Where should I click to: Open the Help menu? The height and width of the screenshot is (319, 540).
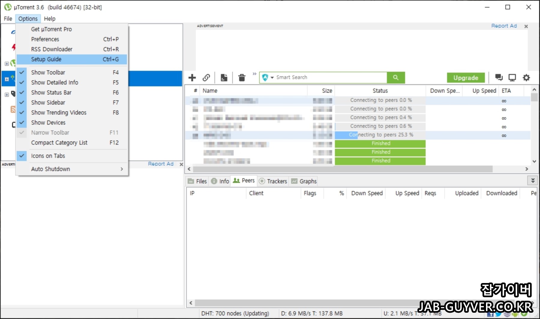tap(50, 19)
